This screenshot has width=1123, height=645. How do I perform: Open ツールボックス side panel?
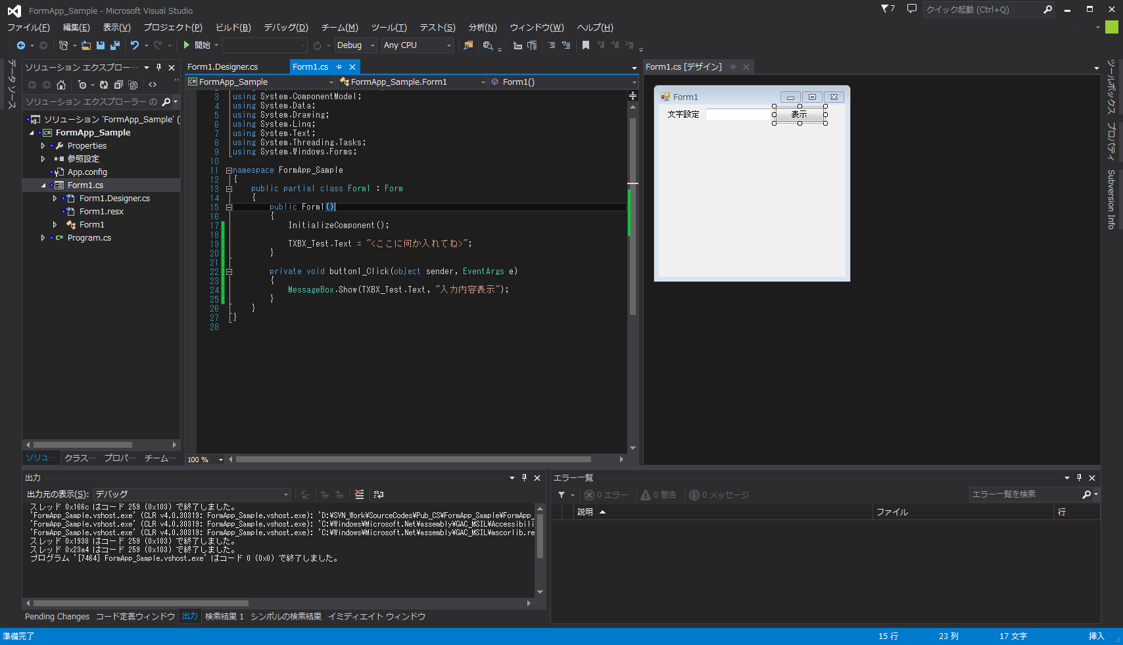1112,86
